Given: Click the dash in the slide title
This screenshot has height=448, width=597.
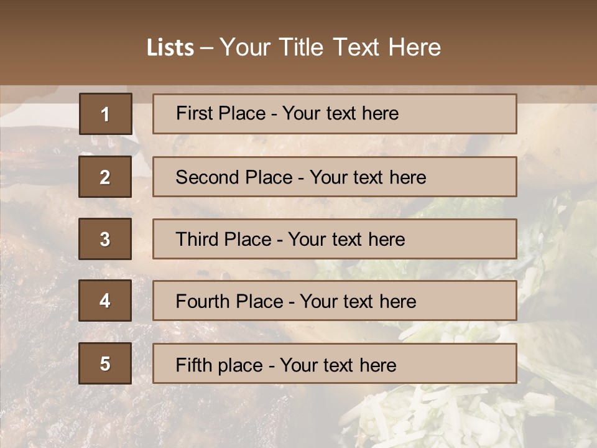Looking at the screenshot, I should click(206, 47).
